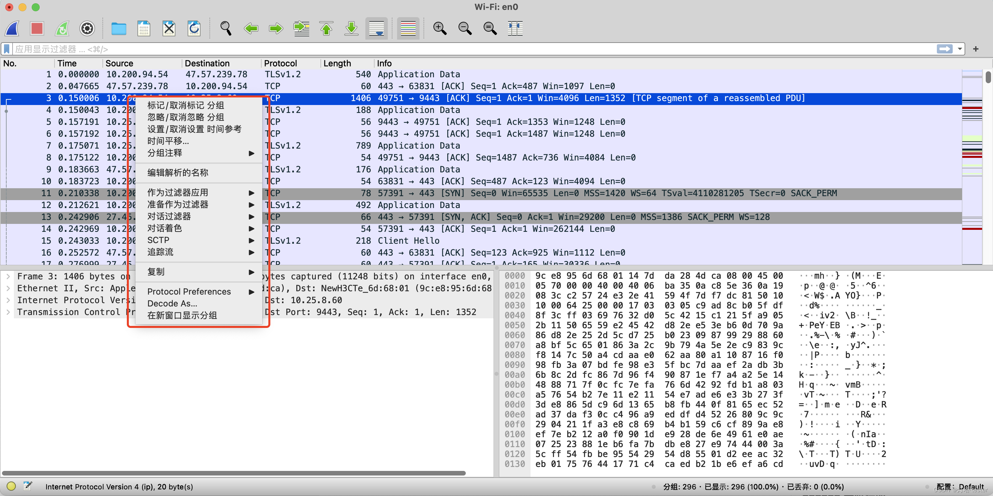The width and height of the screenshot is (993, 496).
Task: Expand Transmission Control Protocol tree node
Action: pos(8,312)
